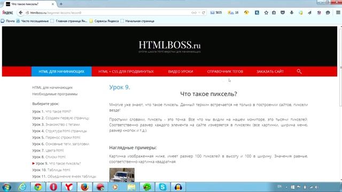Open the downloads arrow in toolbar
The width and height of the screenshot is (342, 192).
click(292, 13)
